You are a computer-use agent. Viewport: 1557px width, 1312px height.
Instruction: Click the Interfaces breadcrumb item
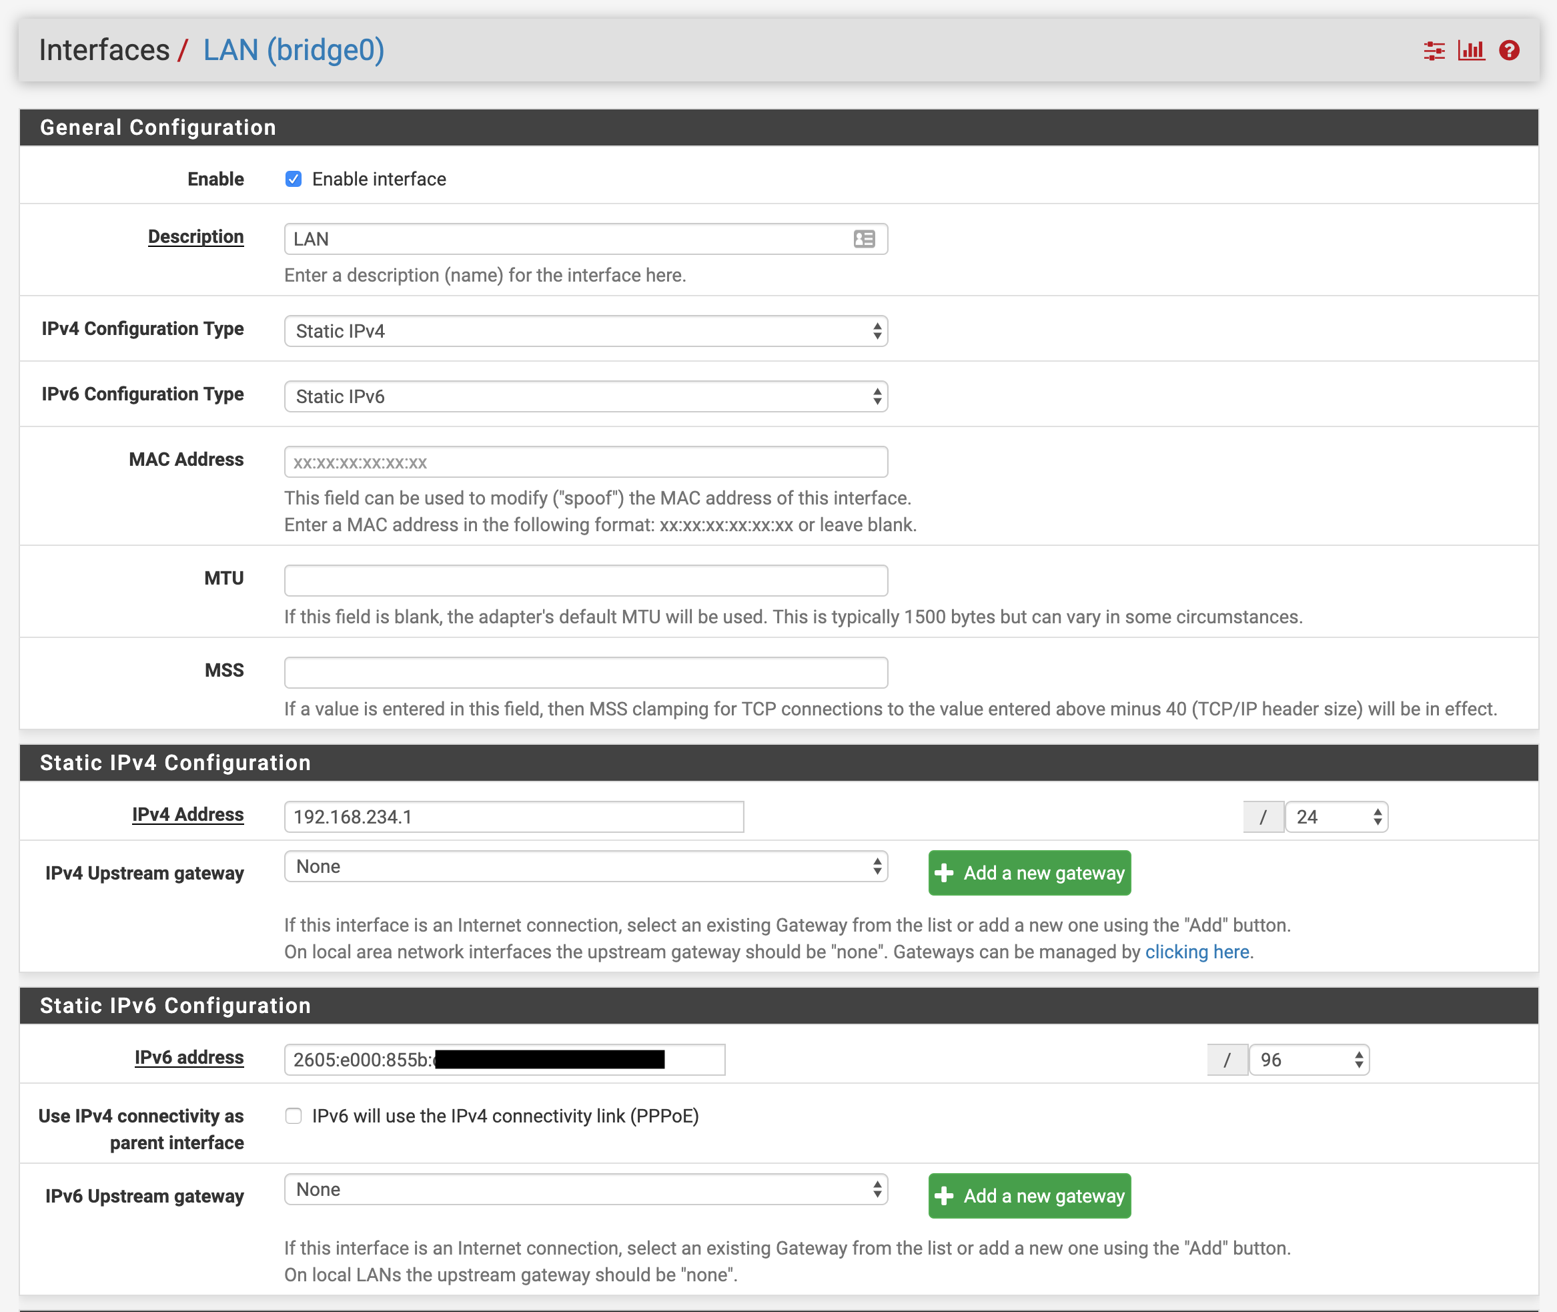(104, 51)
